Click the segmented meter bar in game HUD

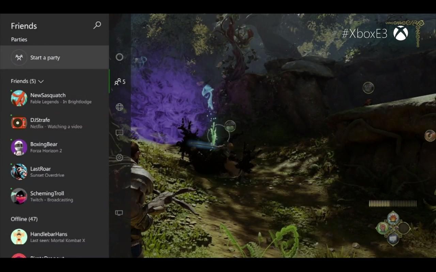pos(393,204)
